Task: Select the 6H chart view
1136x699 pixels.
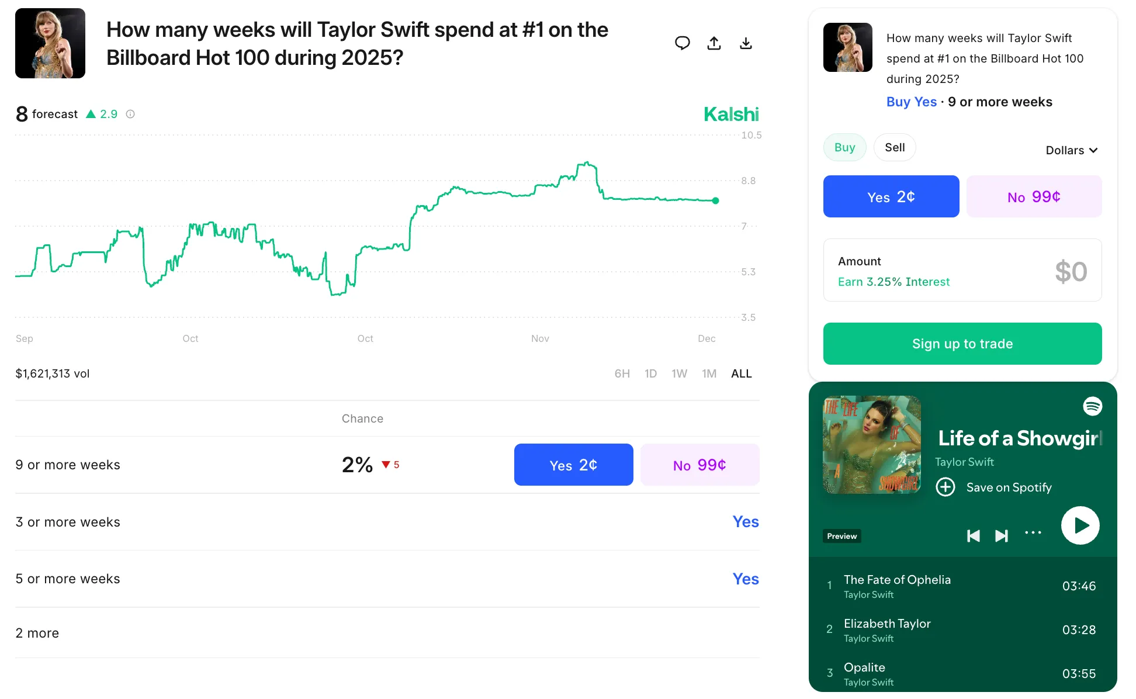Action: click(x=622, y=373)
